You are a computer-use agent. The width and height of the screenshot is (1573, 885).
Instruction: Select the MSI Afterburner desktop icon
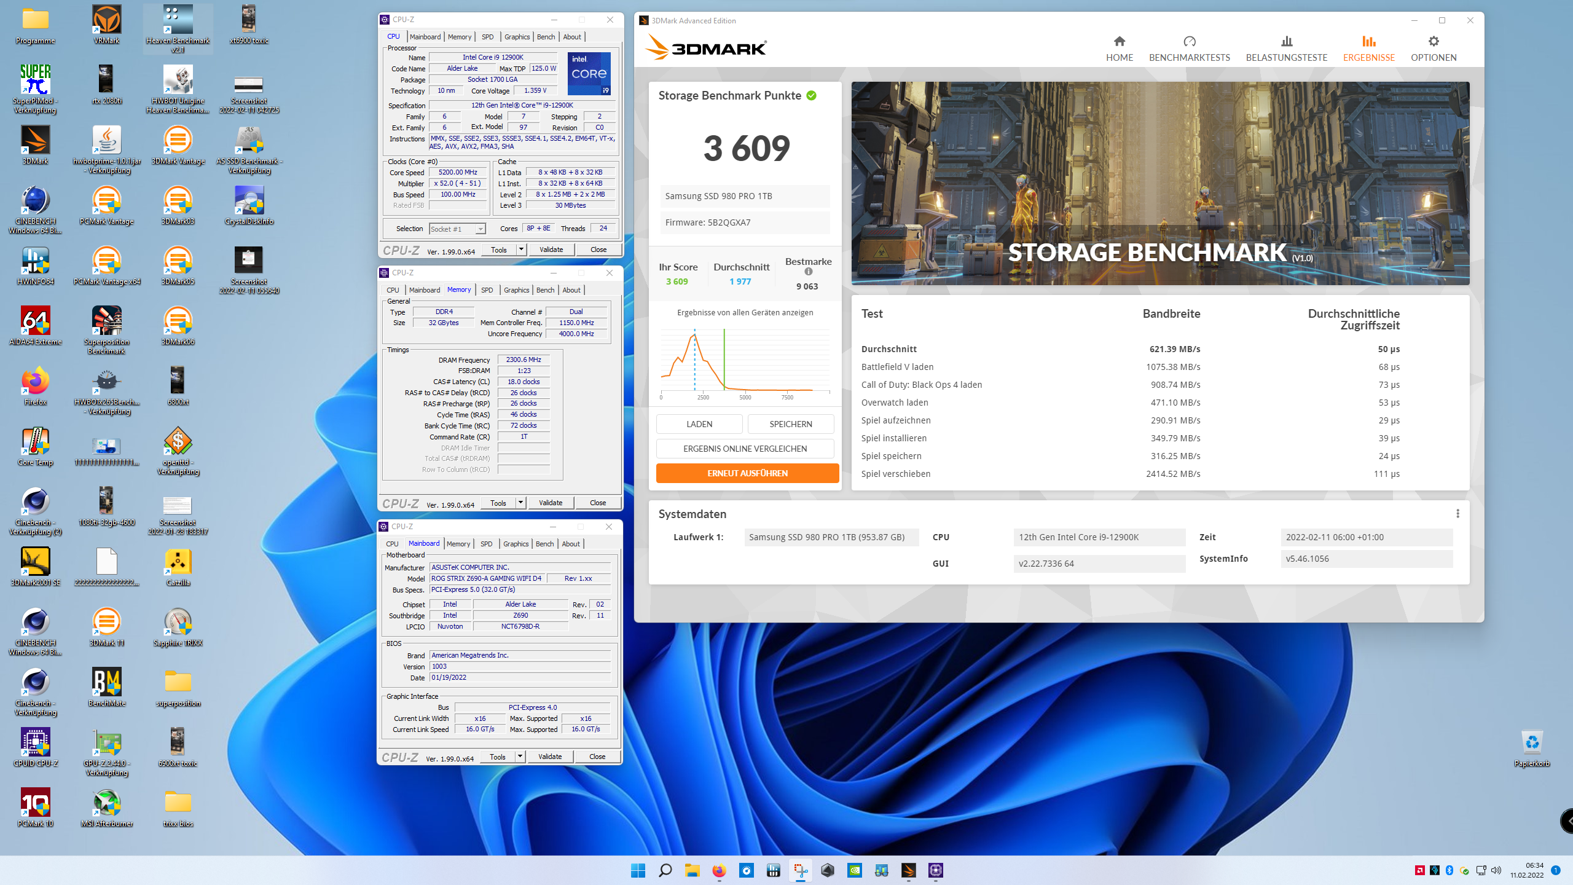(x=107, y=808)
